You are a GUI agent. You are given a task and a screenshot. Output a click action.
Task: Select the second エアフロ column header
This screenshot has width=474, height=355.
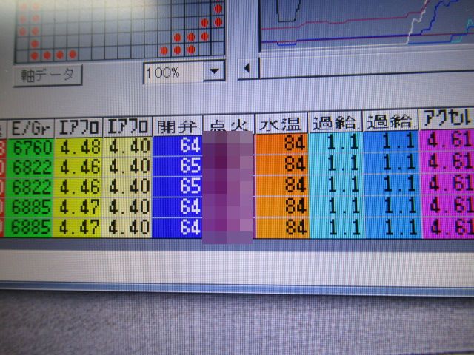(x=129, y=124)
